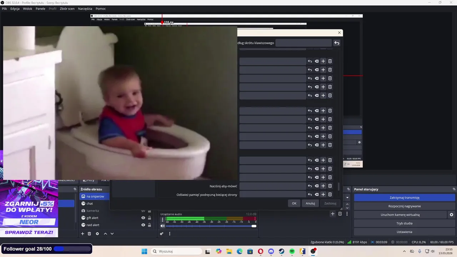This screenshot has height=257, width=457.
Task: Move selected source down
Action: pyautogui.click(x=112, y=234)
